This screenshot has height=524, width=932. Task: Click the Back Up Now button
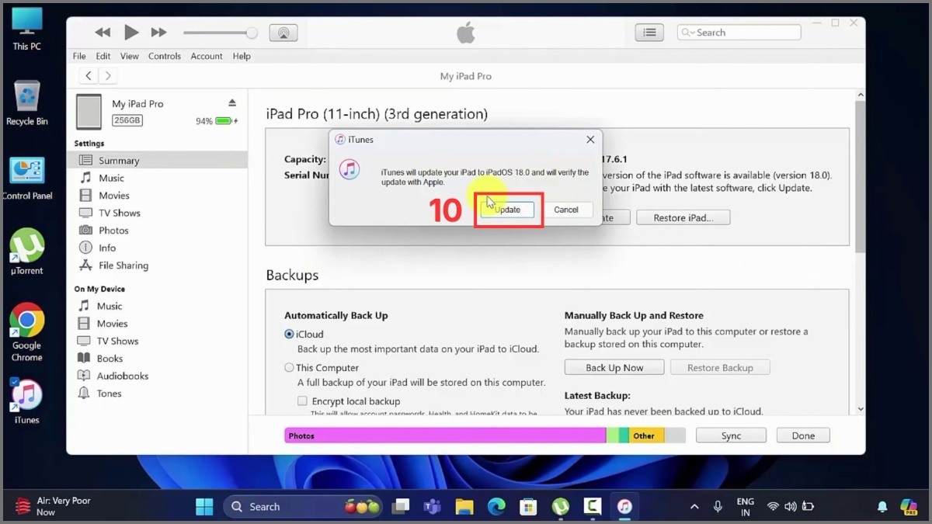[614, 368]
